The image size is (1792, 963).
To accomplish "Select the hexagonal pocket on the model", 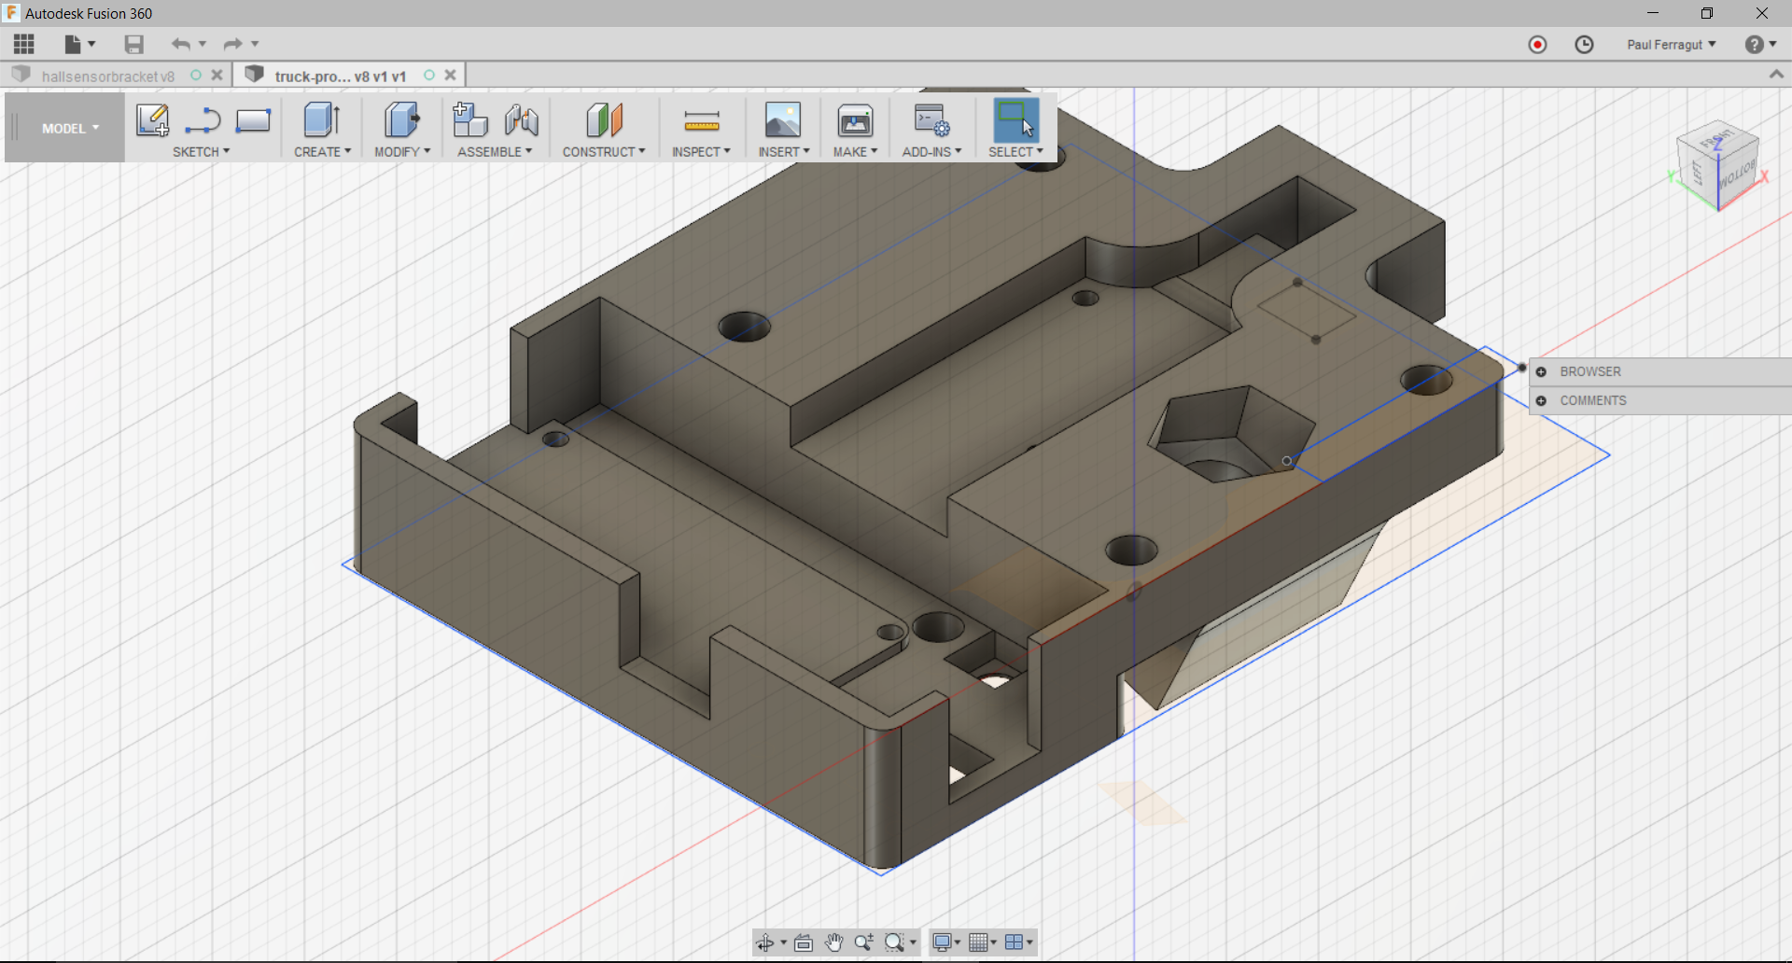I will 1232,434.
